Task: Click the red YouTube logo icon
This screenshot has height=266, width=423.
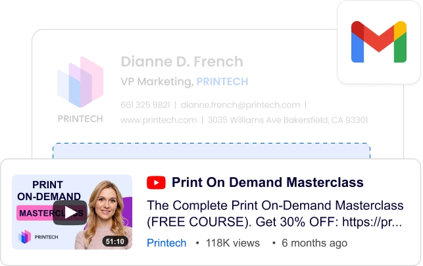Action: [156, 182]
